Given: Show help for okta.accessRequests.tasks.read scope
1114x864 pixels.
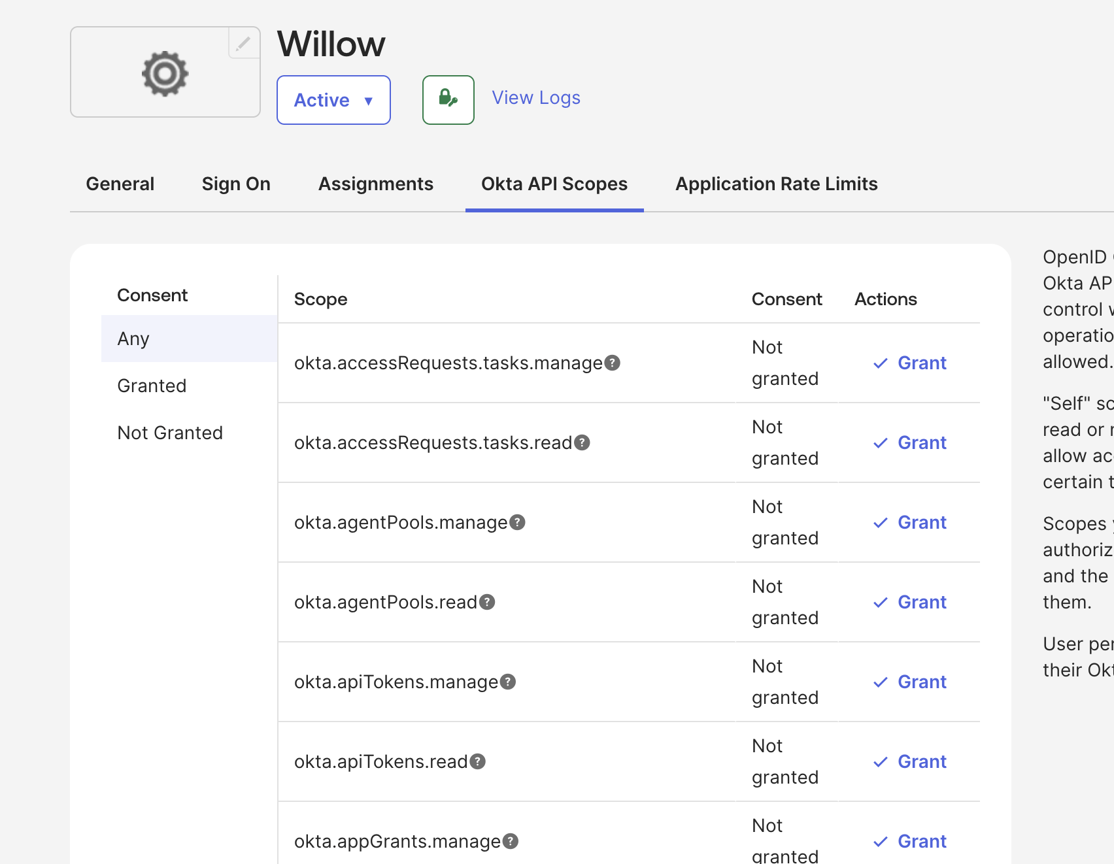Looking at the screenshot, I should [x=582, y=442].
